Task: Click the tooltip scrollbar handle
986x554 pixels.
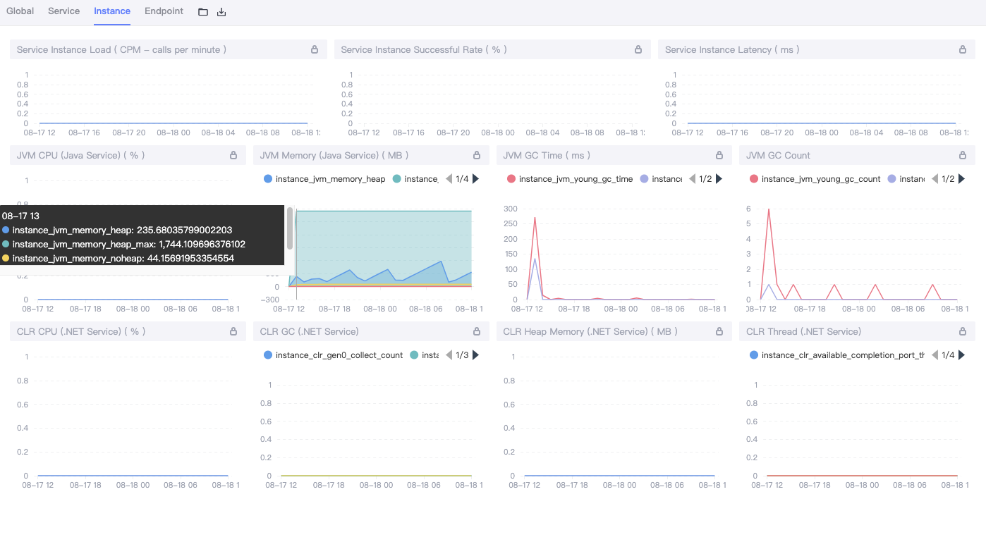Action: (x=289, y=228)
